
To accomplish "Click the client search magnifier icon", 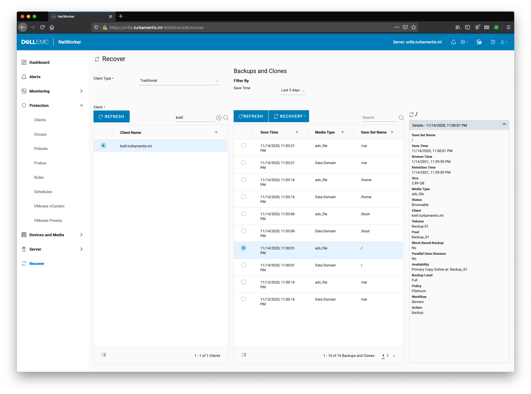I will click(226, 118).
